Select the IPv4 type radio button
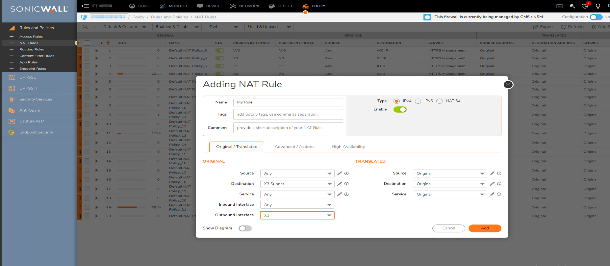The image size is (610, 266). pyautogui.click(x=396, y=101)
